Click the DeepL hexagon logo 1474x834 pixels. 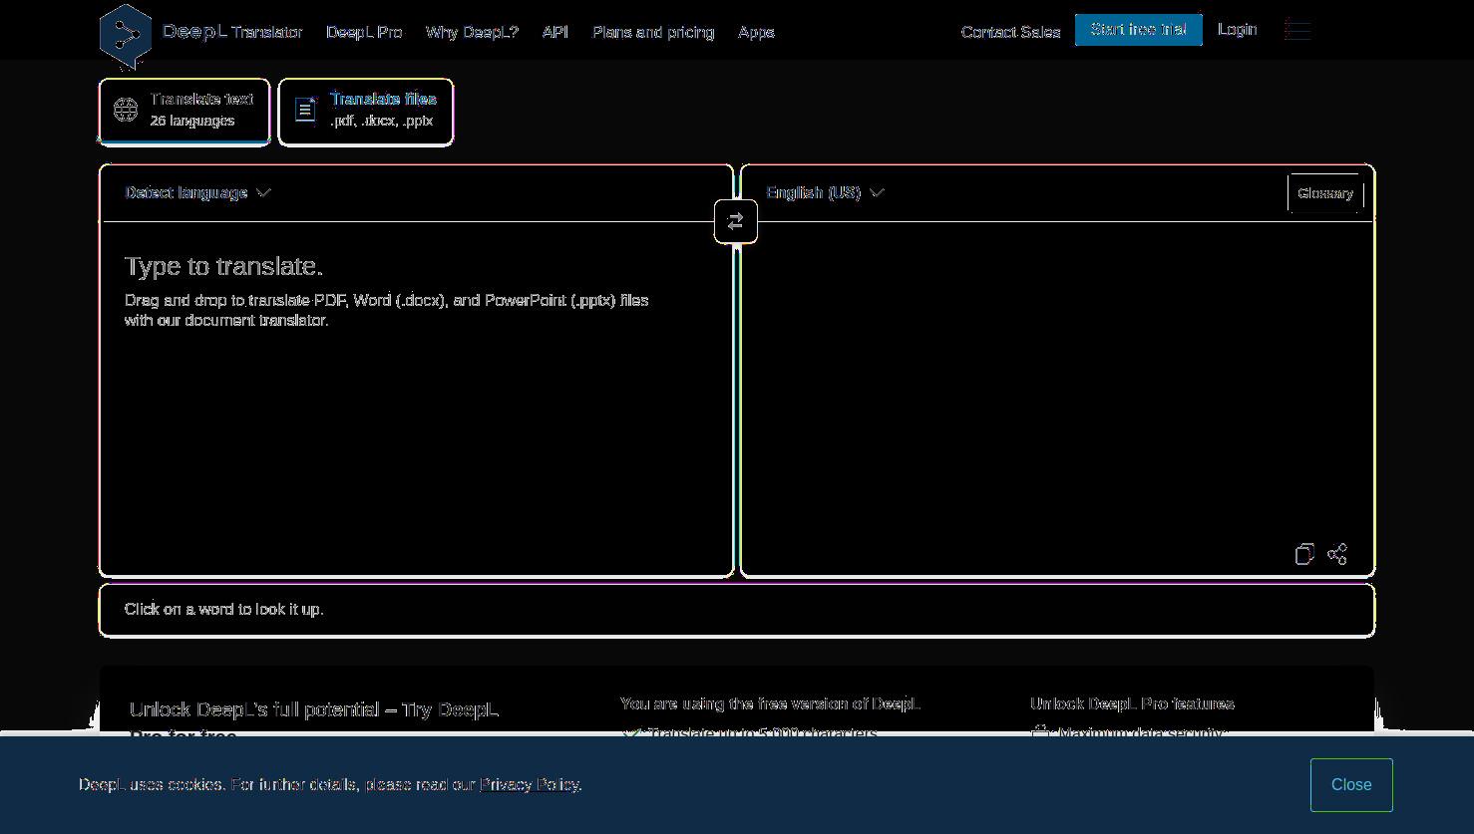pos(126,37)
